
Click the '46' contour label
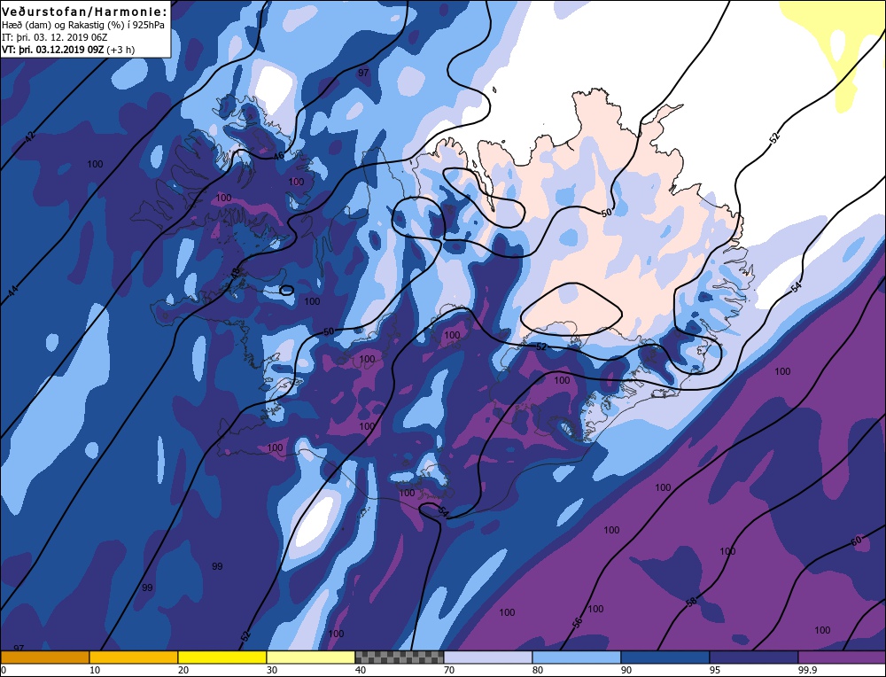(x=278, y=155)
